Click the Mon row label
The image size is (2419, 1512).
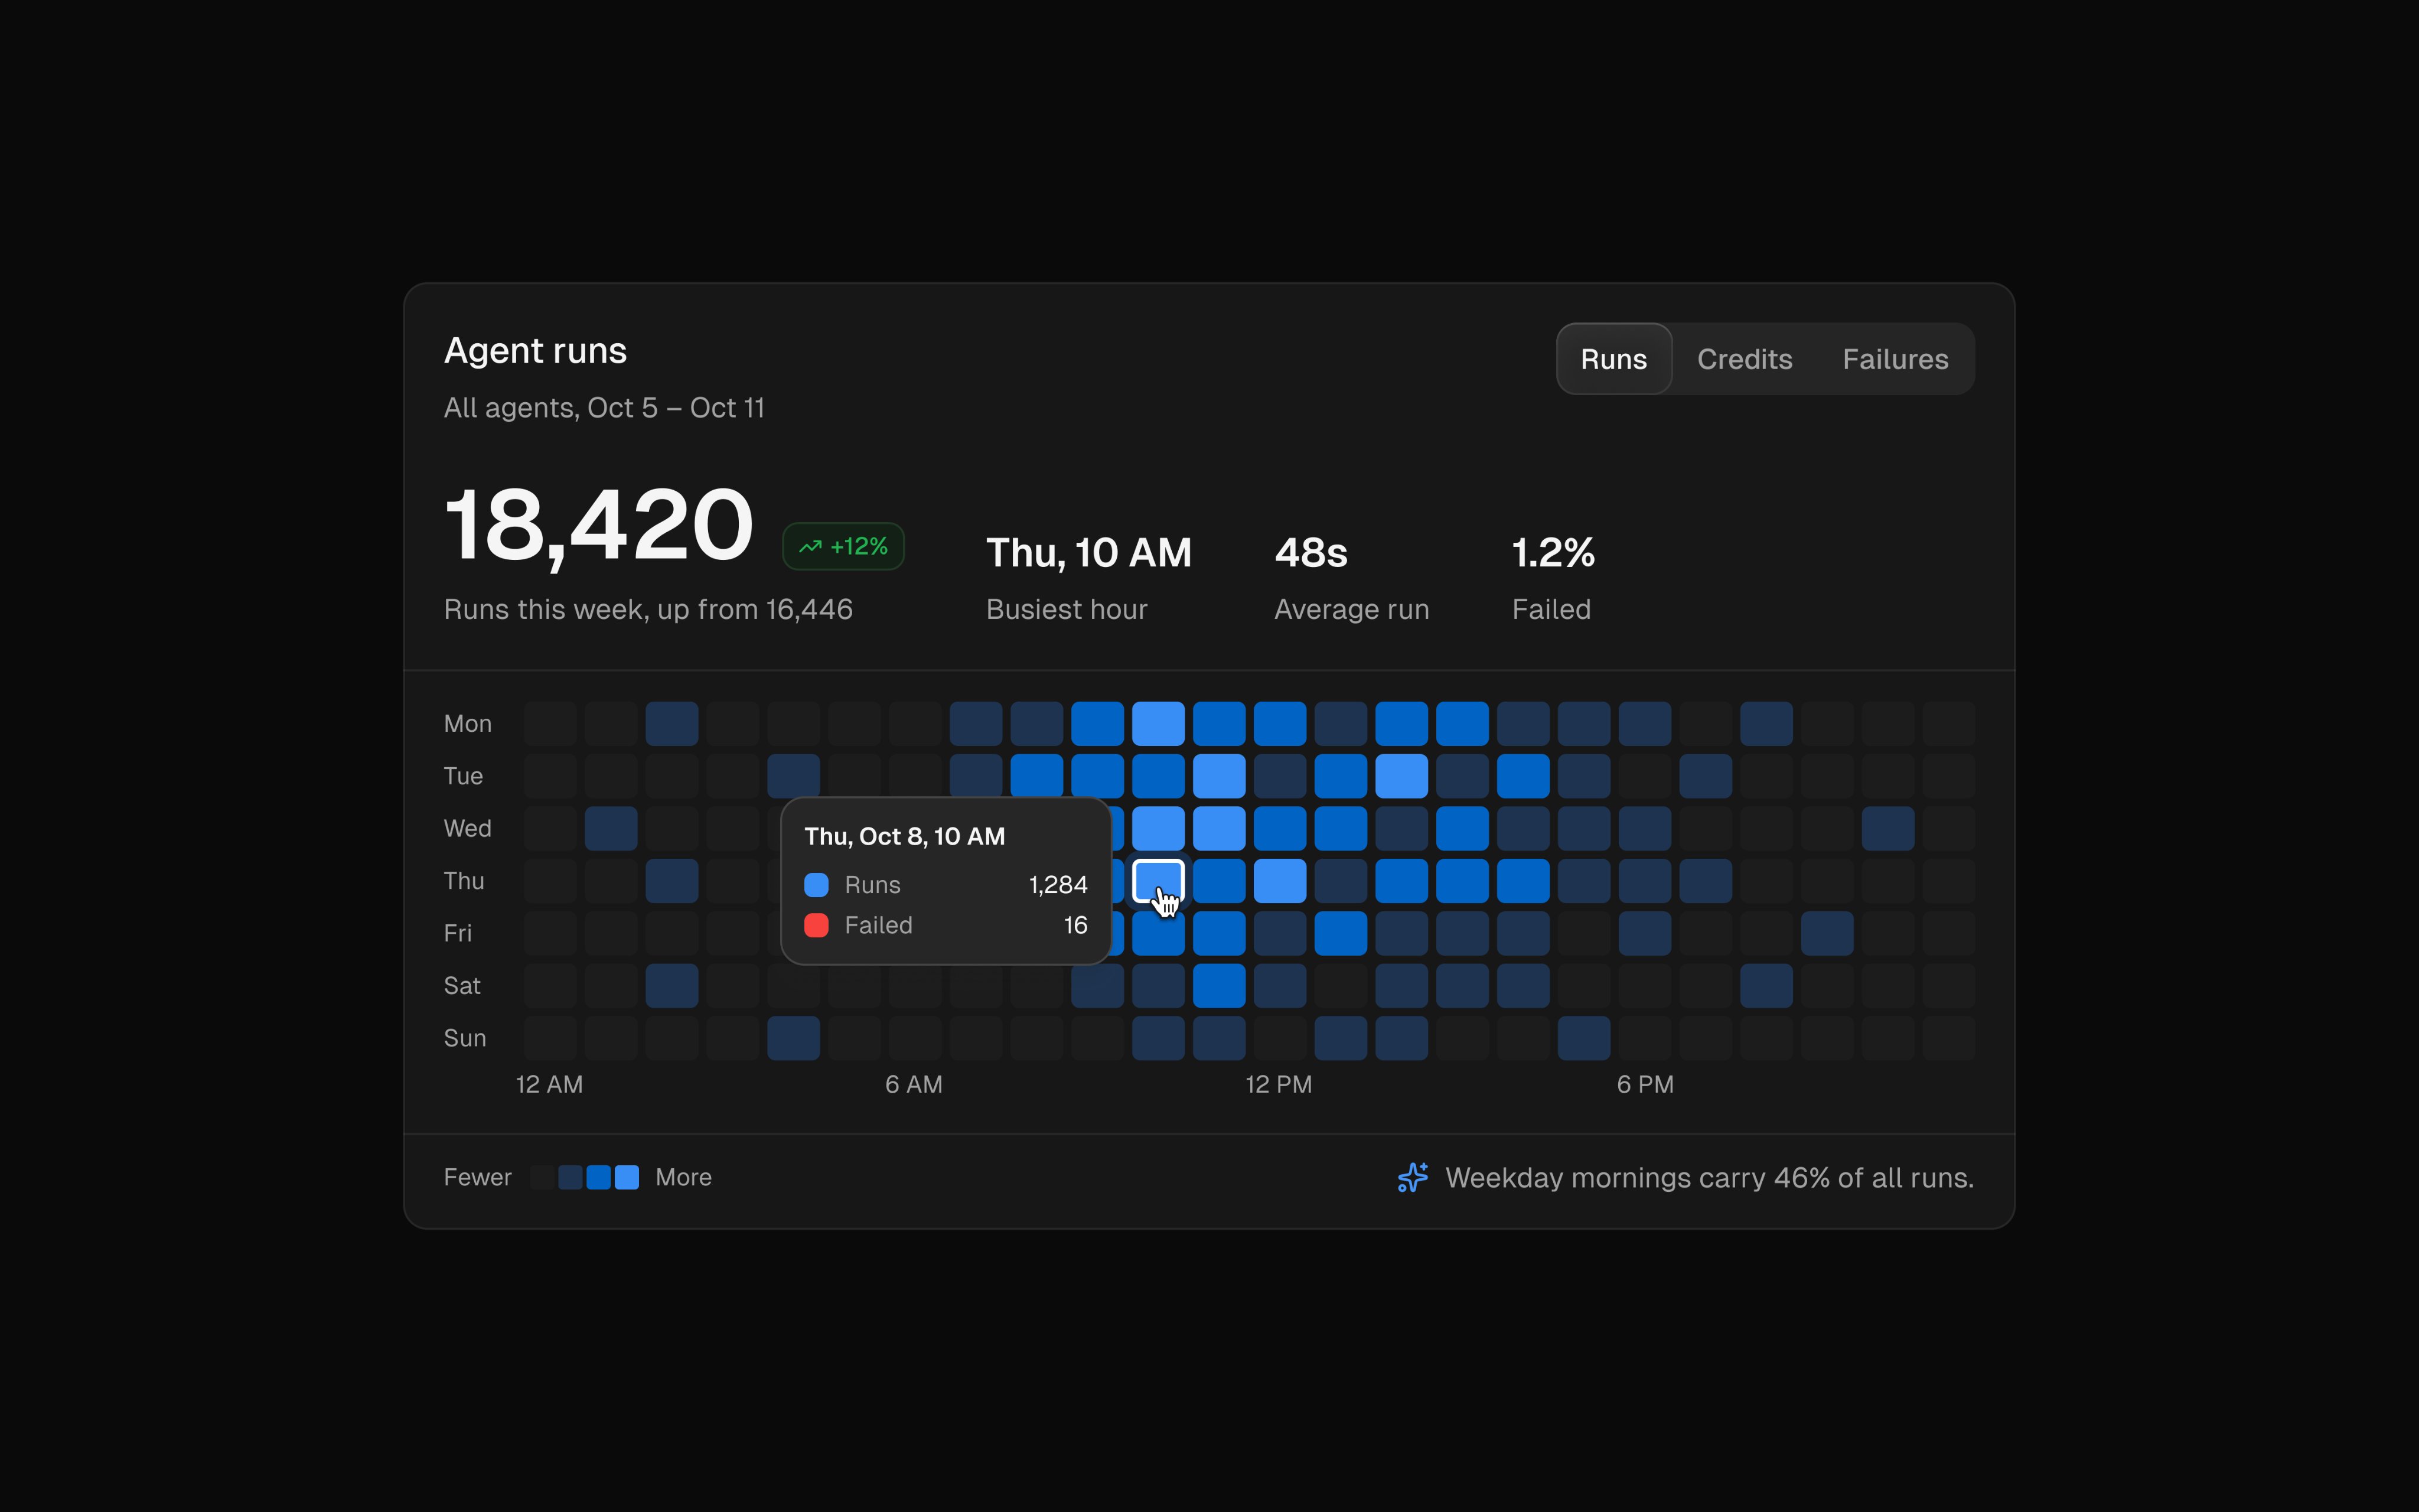point(467,724)
